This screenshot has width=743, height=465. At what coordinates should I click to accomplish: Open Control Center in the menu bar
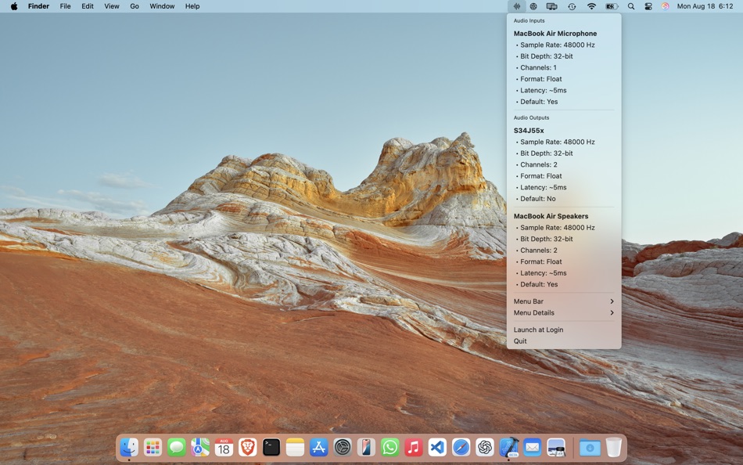[648, 5]
